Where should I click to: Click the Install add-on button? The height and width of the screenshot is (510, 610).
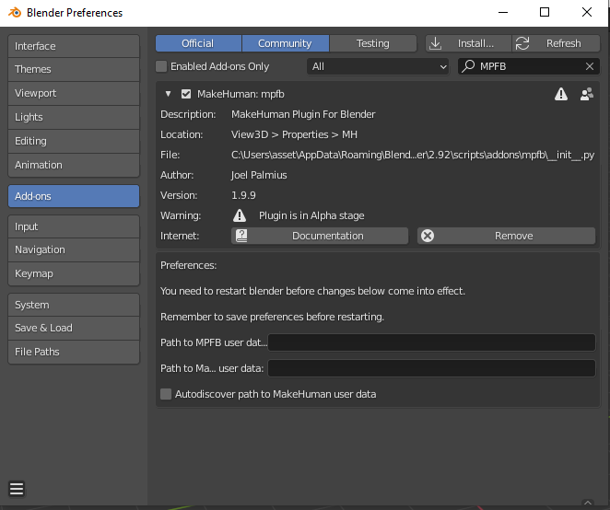[468, 43]
